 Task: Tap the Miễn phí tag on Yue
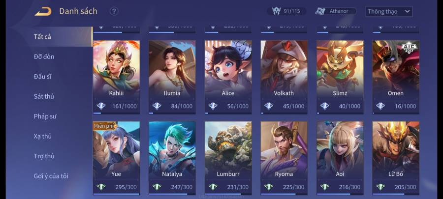coord(105,126)
